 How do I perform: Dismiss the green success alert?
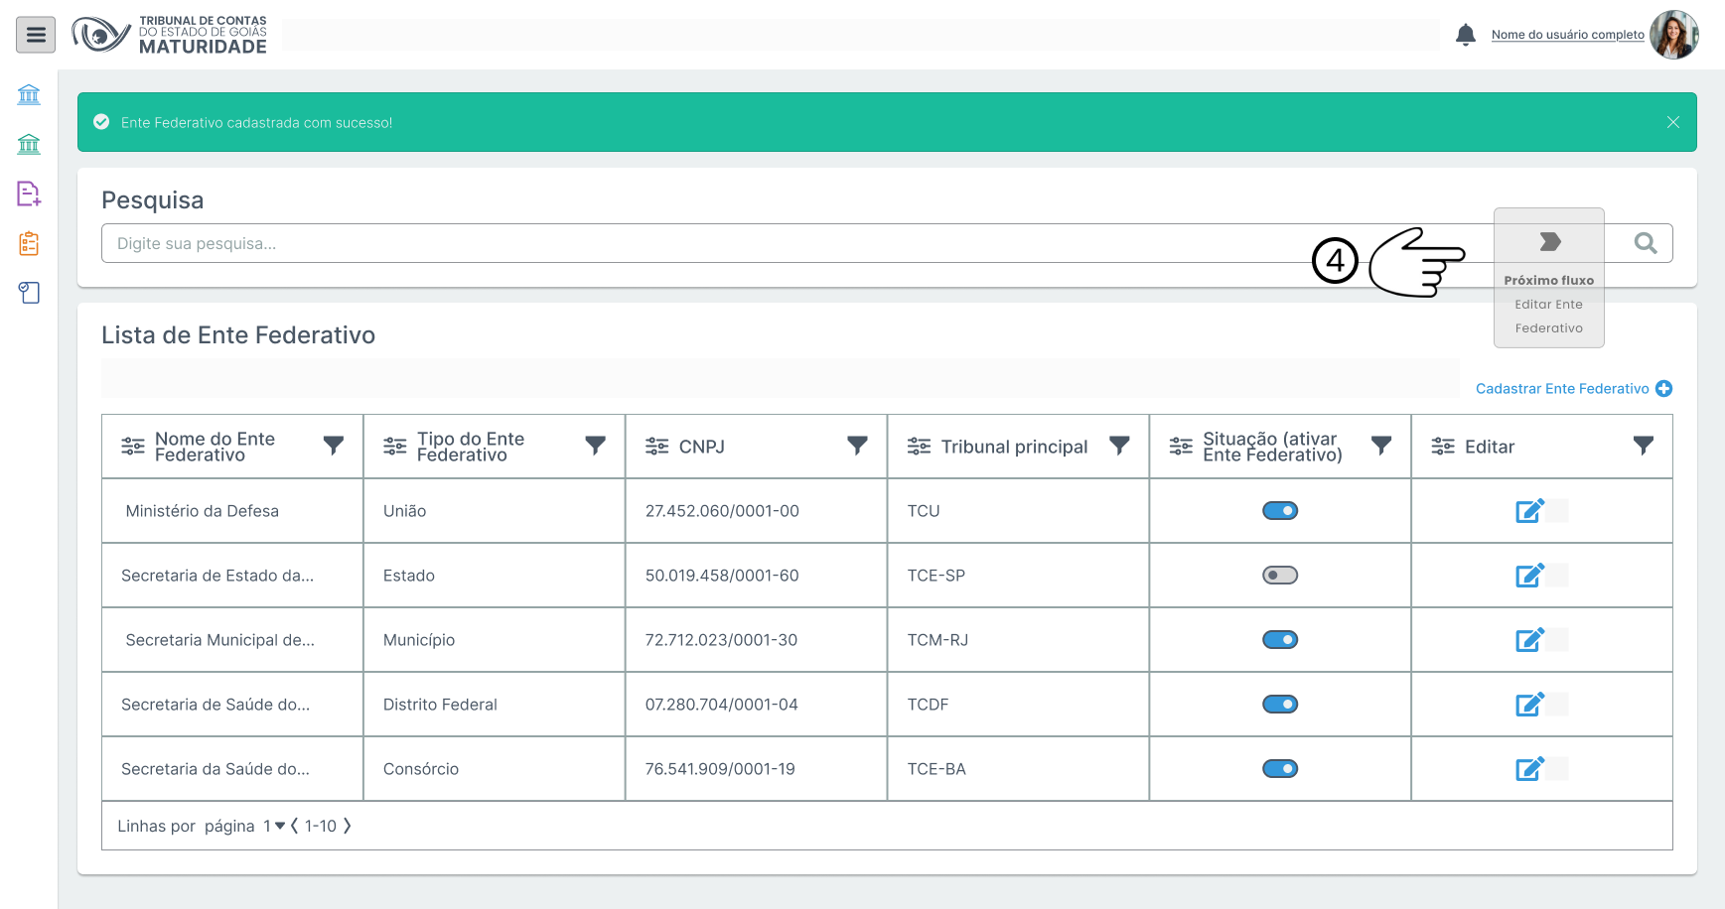1672,122
